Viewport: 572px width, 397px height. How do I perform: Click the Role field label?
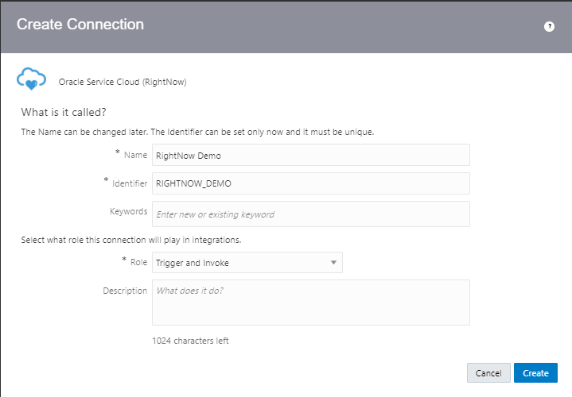pyautogui.click(x=138, y=262)
